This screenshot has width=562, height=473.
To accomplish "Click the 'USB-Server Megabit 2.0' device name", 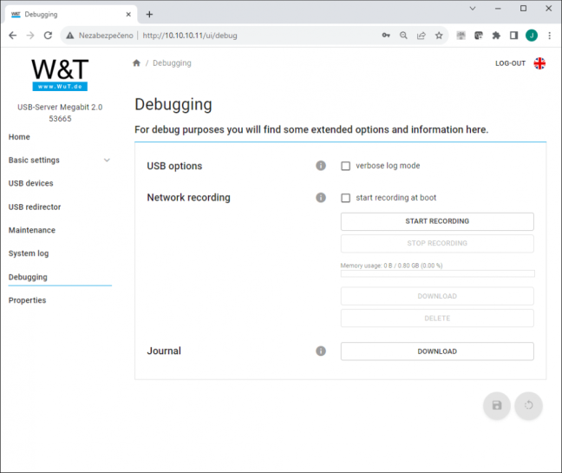I will pos(60,108).
